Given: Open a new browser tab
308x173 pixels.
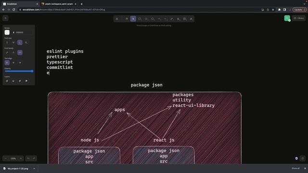Looking at the screenshot, I should [x=81, y=4].
